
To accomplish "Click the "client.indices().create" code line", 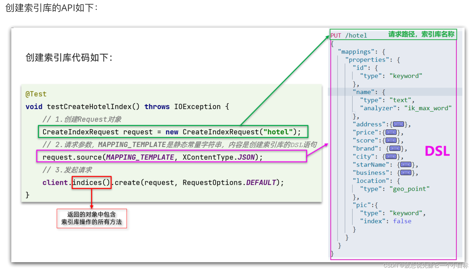I will 163,183.
